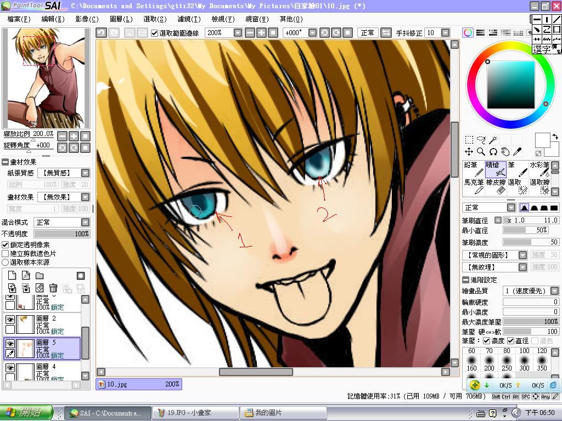The width and height of the screenshot is (562, 421).
Task: Toggle the color wheel panel
Action: (468, 32)
